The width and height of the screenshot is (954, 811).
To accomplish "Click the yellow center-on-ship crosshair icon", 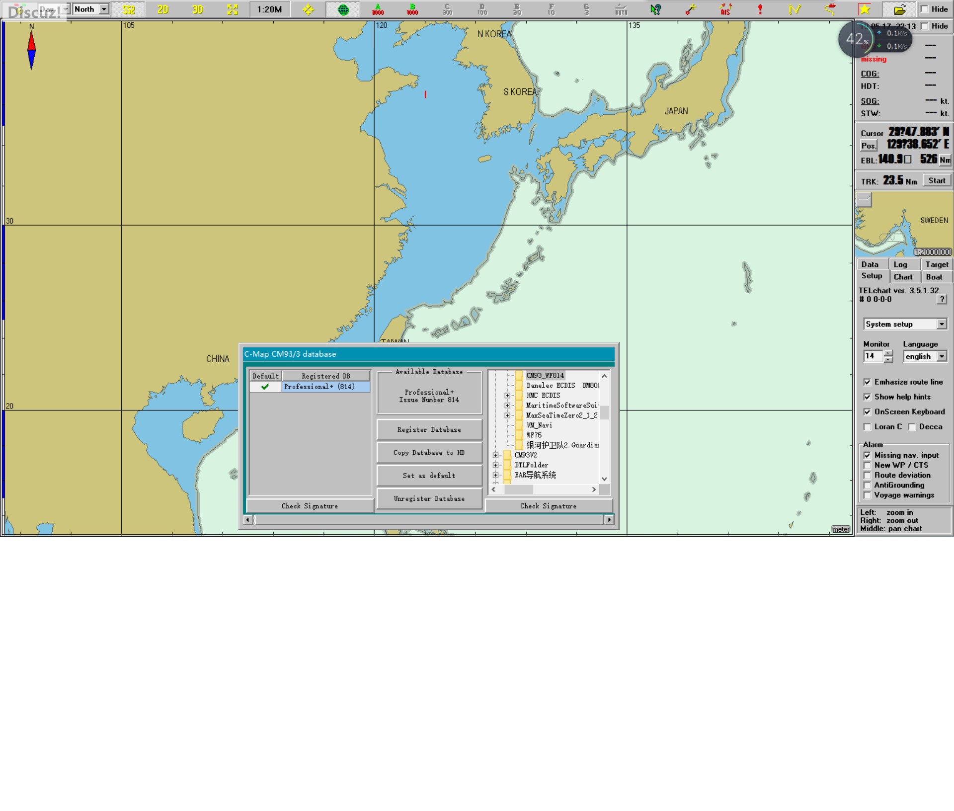I will (x=308, y=9).
